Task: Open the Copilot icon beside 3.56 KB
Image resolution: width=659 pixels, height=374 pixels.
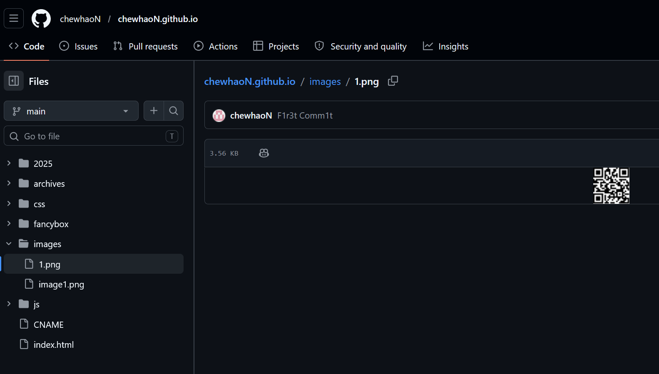Action: pos(264,153)
